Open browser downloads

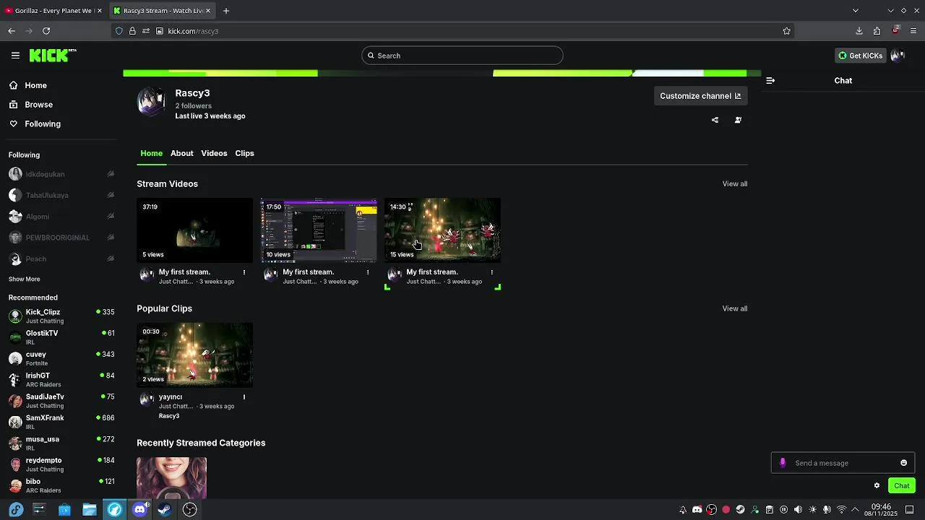tap(859, 31)
